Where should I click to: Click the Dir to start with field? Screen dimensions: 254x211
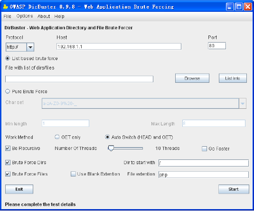(204, 163)
